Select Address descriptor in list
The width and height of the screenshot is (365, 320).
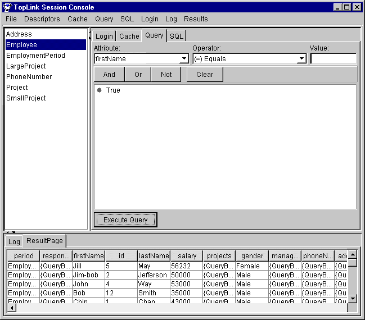(x=46, y=34)
